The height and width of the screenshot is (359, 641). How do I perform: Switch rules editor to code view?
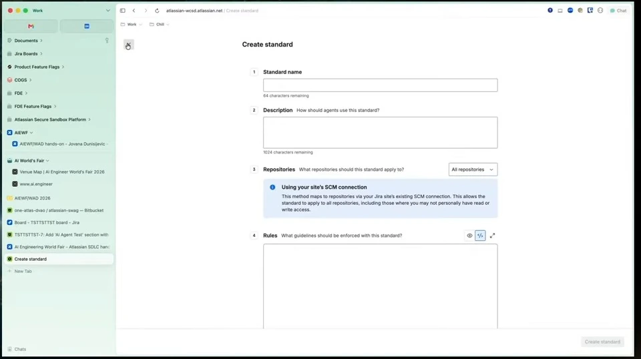[480, 236]
